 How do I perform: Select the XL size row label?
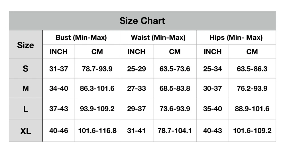click(26, 131)
